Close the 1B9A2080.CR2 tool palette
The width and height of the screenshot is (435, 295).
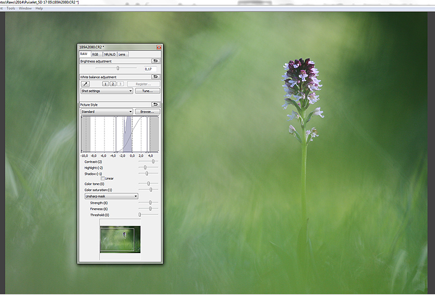(159, 47)
